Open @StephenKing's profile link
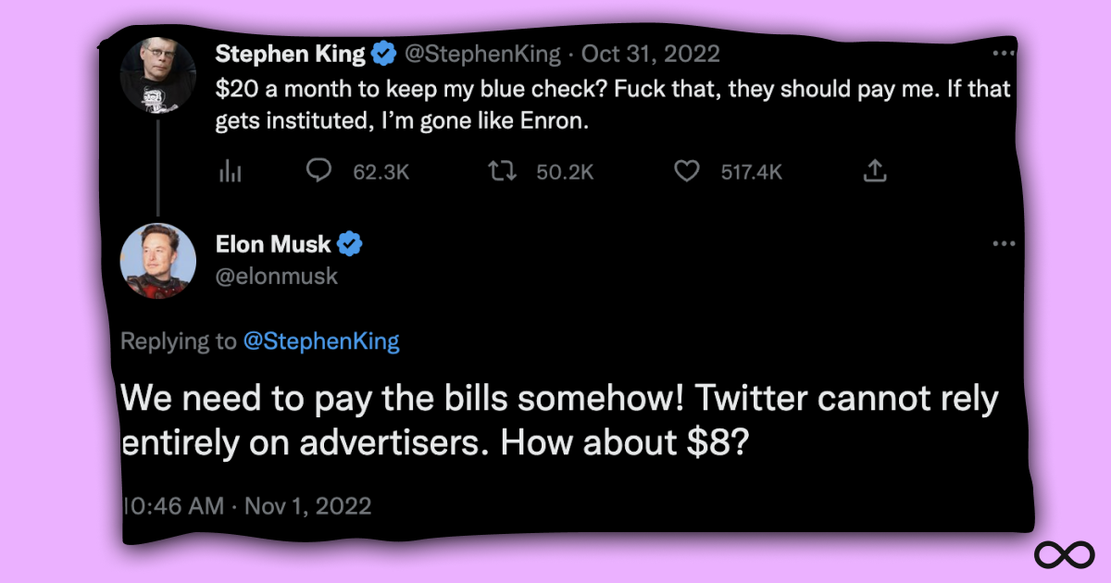 [481, 53]
